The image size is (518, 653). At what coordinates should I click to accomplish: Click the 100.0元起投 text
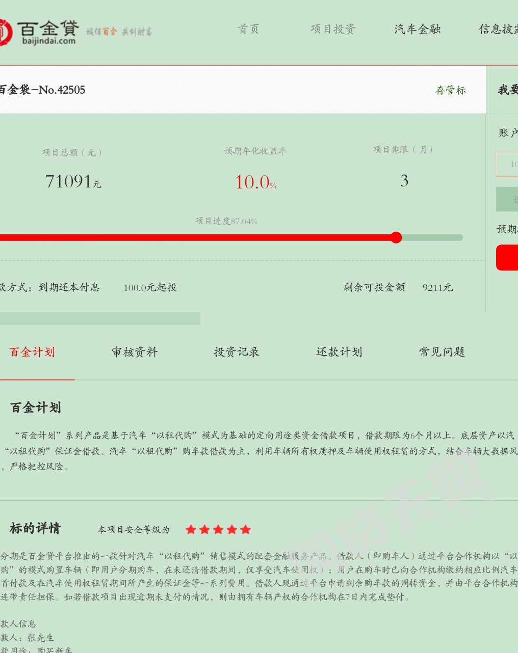[150, 287]
